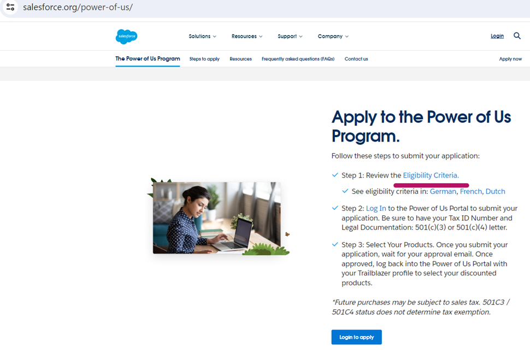The image size is (530, 353).
Task: Open the Support dropdown menu
Action: [x=290, y=37]
